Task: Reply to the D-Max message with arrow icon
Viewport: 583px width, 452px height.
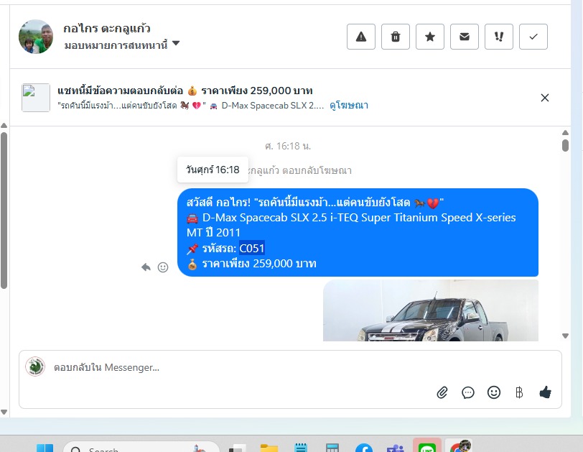Action: coord(146,267)
